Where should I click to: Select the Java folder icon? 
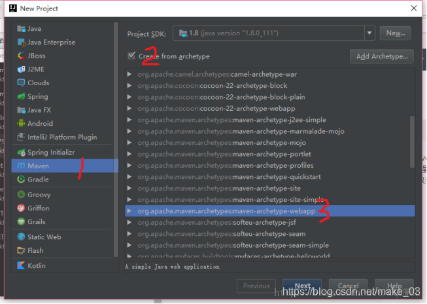point(21,29)
